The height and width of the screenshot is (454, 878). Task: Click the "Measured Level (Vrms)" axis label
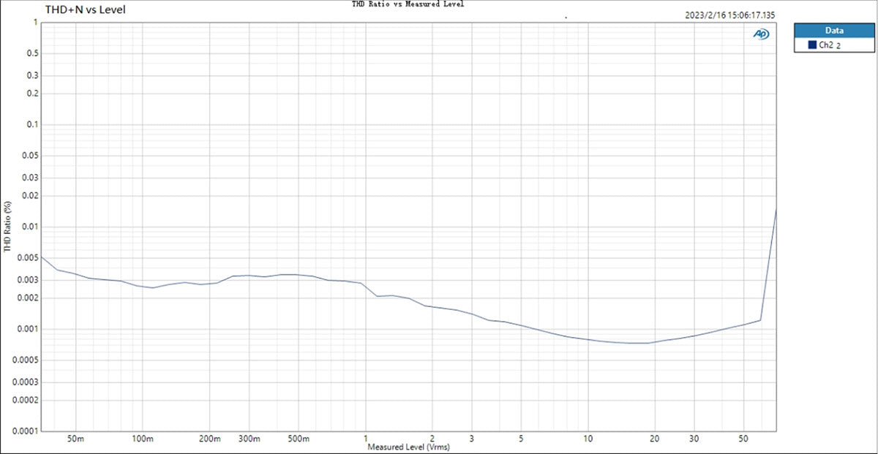[408, 447]
